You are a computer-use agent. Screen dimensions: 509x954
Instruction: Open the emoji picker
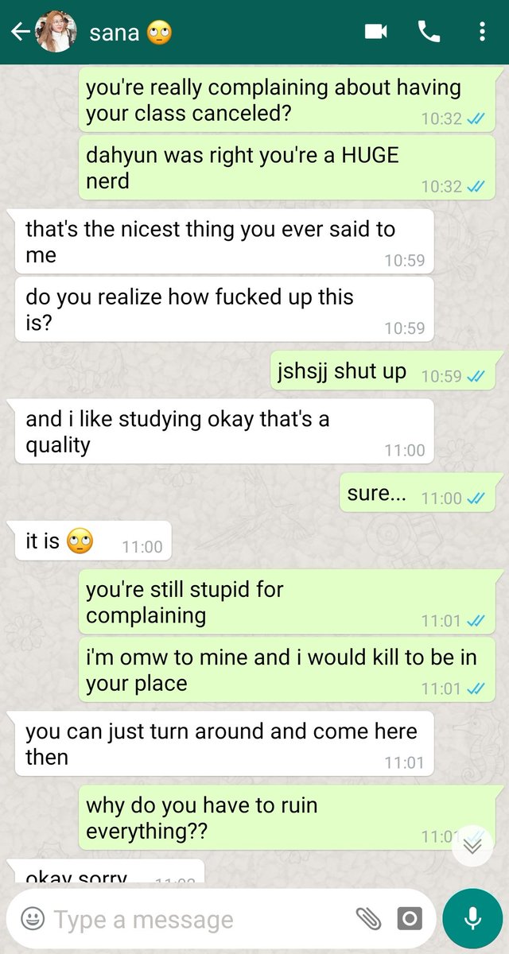coord(33,920)
